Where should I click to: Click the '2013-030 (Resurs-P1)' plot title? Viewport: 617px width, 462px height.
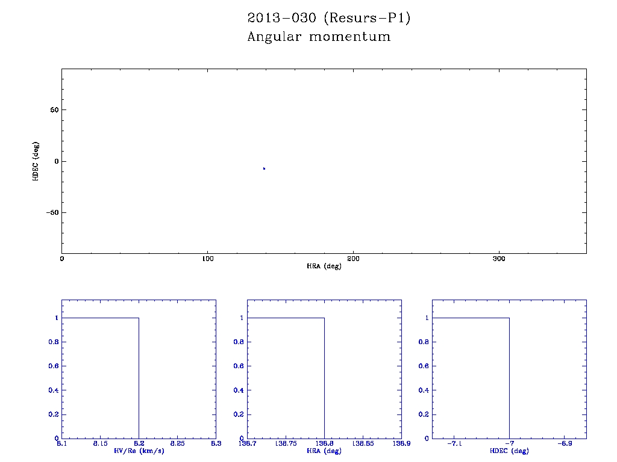click(x=328, y=18)
